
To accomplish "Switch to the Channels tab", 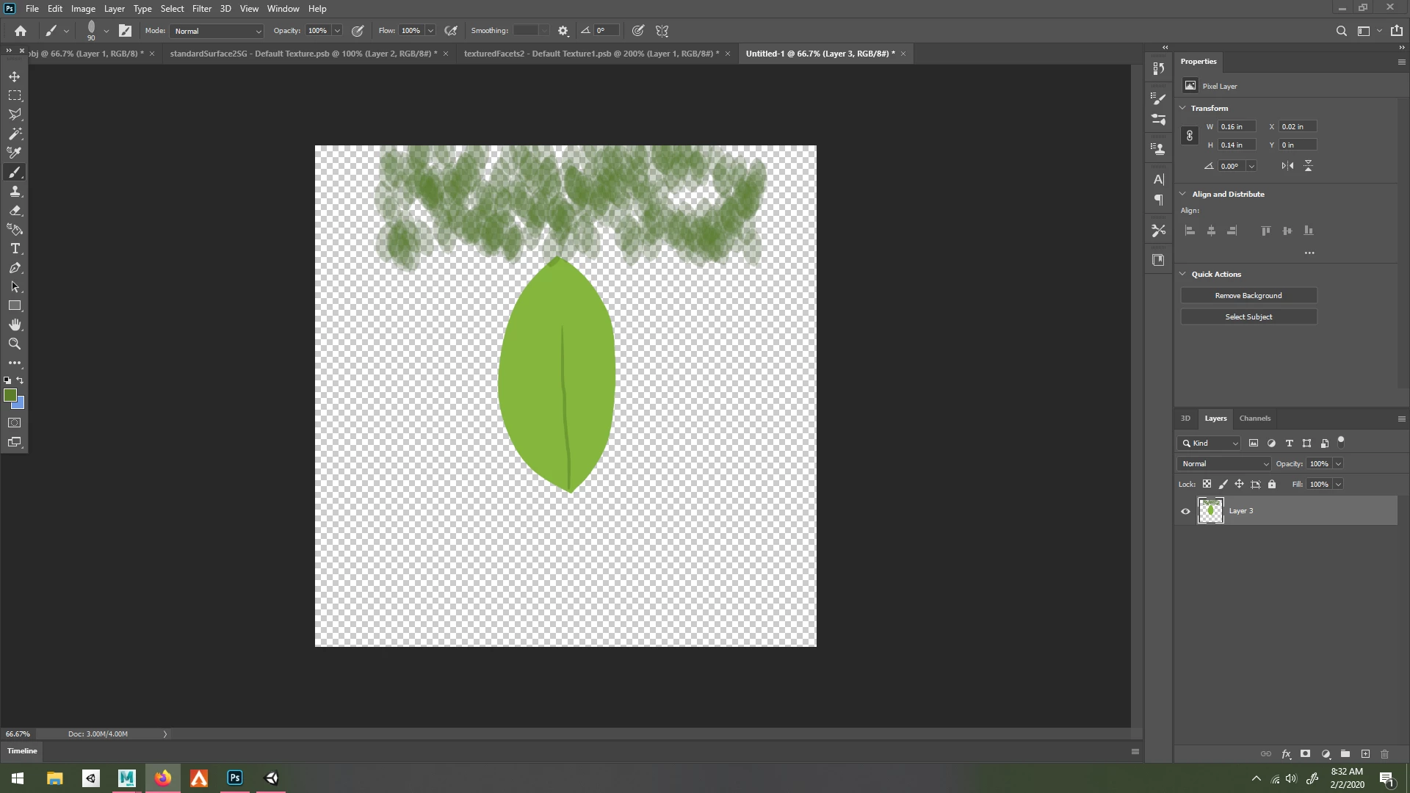I will pyautogui.click(x=1254, y=419).
